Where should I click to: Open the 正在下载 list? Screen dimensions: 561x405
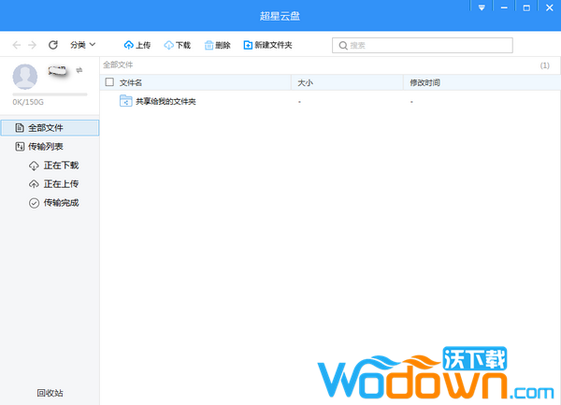[x=53, y=166]
